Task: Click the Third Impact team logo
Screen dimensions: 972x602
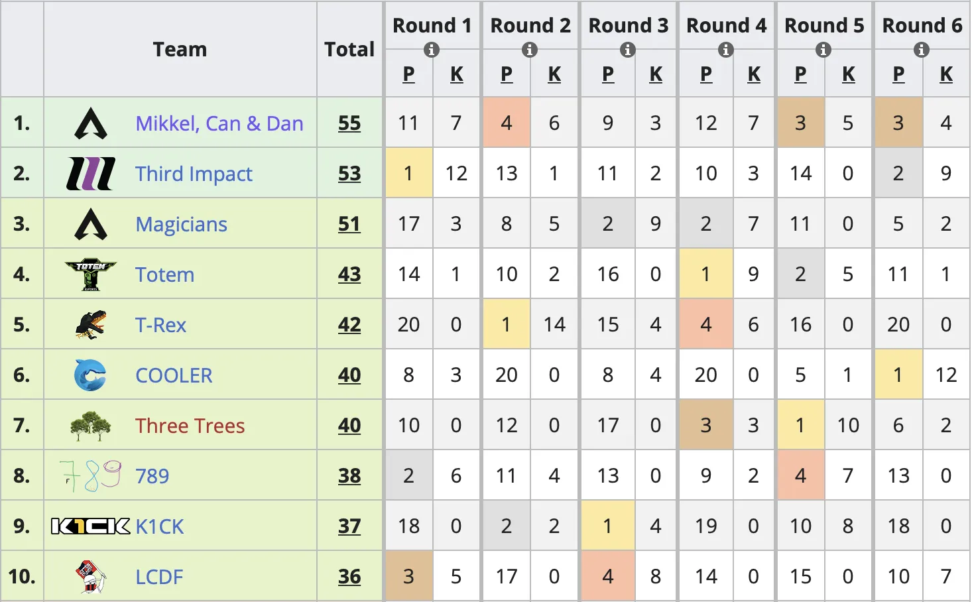Action: 91,174
